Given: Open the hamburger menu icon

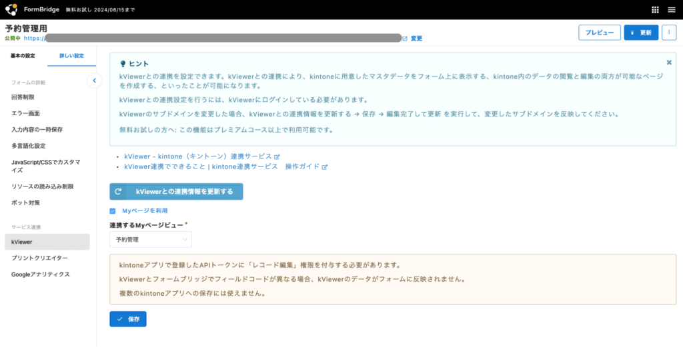Looking at the screenshot, I should click(x=671, y=9).
